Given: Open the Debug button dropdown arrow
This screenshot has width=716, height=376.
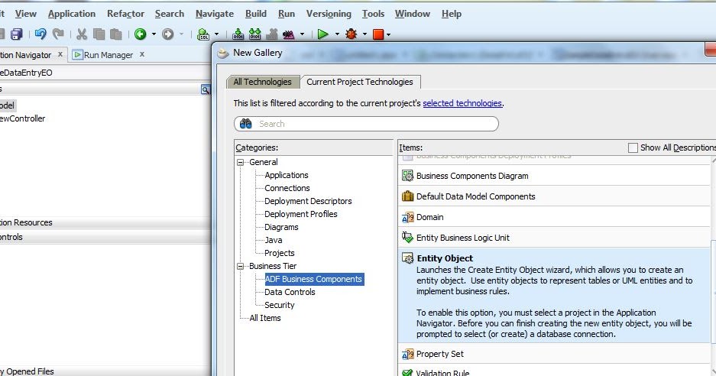Looking at the screenshot, I should 364,34.
